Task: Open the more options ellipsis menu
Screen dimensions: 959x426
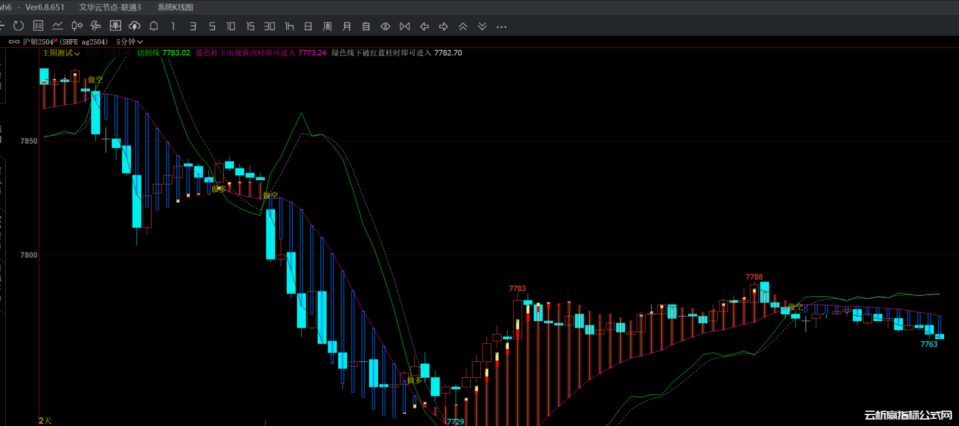Action: coord(502,27)
